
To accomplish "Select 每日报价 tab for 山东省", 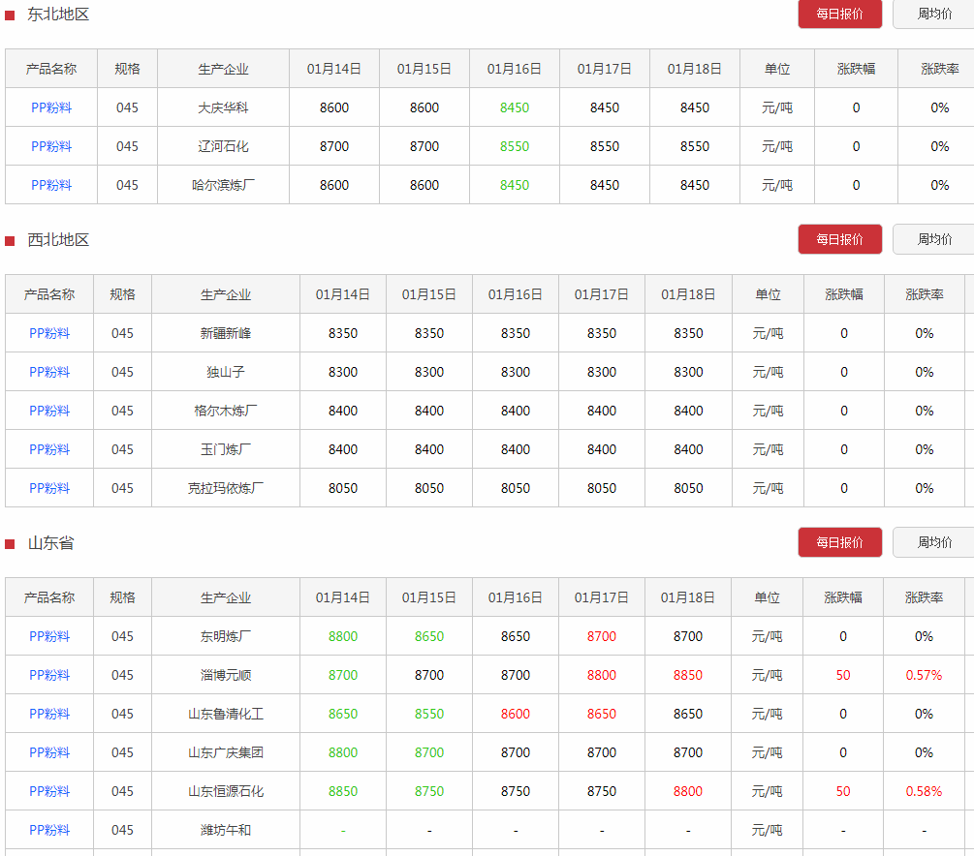I will point(840,542).
